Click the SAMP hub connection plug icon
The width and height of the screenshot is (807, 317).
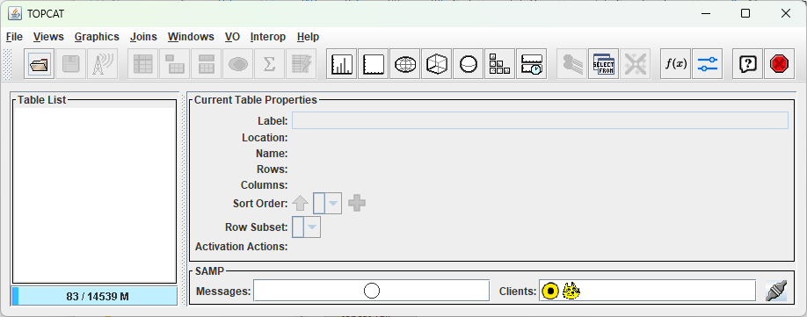pyautogui.click(x=775, y=291)
